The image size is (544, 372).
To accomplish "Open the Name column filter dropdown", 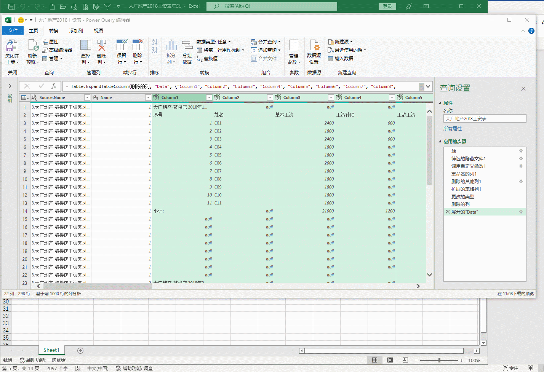I will pos(148,98).
